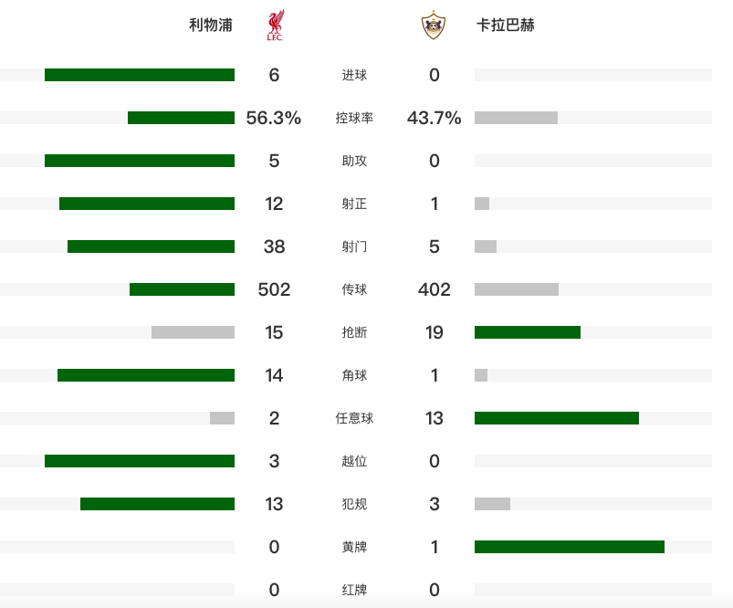
Task: Select the 红牌 stat label
Action: click(354, 590)
